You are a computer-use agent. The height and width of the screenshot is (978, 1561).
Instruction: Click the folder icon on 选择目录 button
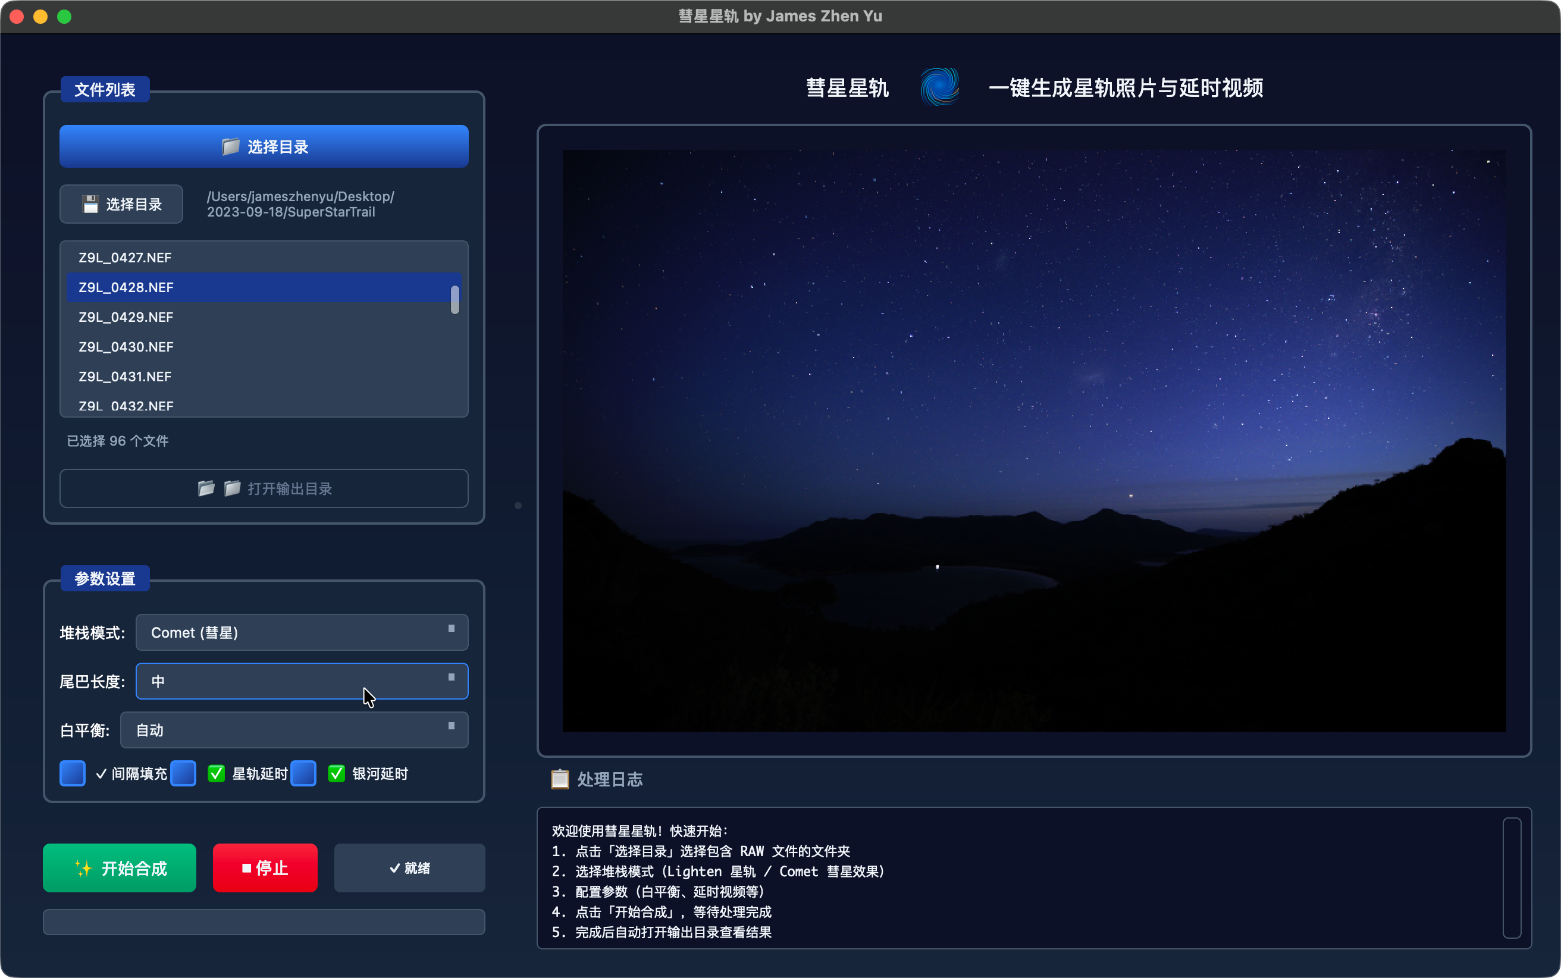(230, 147)
